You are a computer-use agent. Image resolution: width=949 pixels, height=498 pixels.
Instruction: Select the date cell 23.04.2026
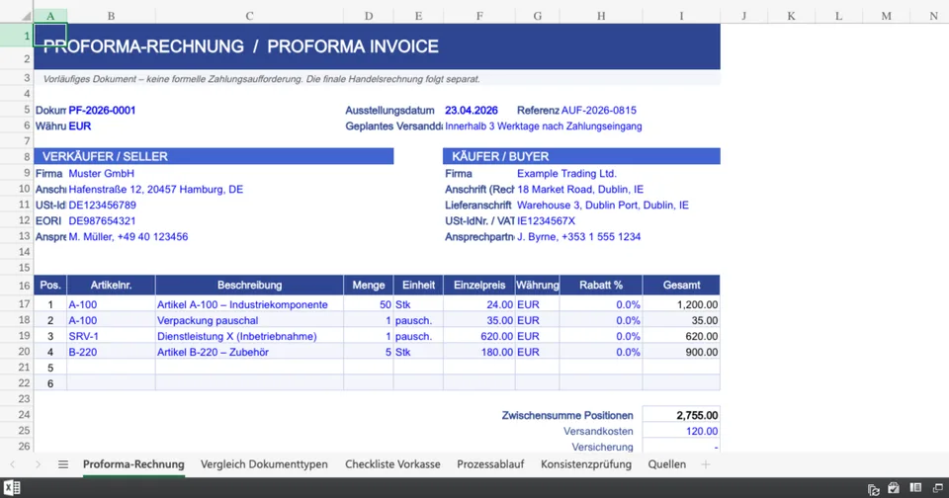(471, 110)
